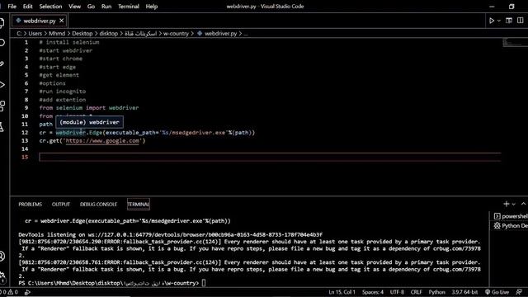Click 'Mhmd' in the breadcrumb path

pos(57,33)
